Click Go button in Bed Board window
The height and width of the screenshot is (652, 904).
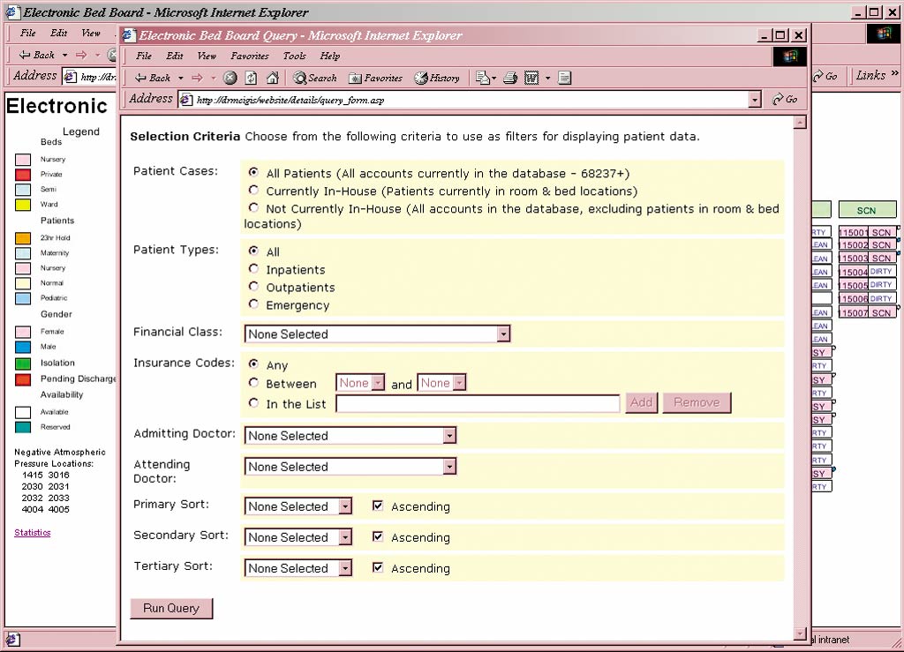pos(825,76)
